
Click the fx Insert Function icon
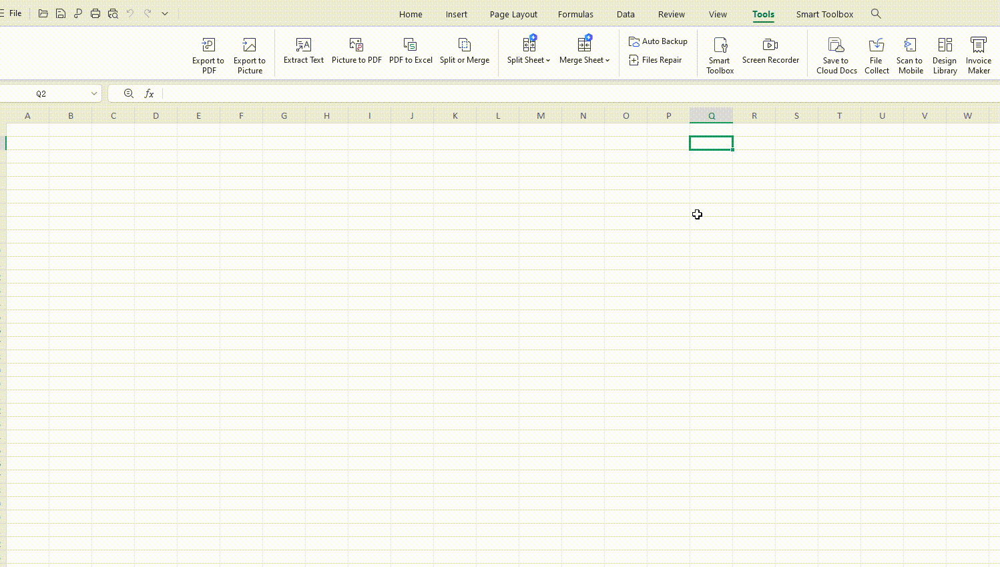149,94
